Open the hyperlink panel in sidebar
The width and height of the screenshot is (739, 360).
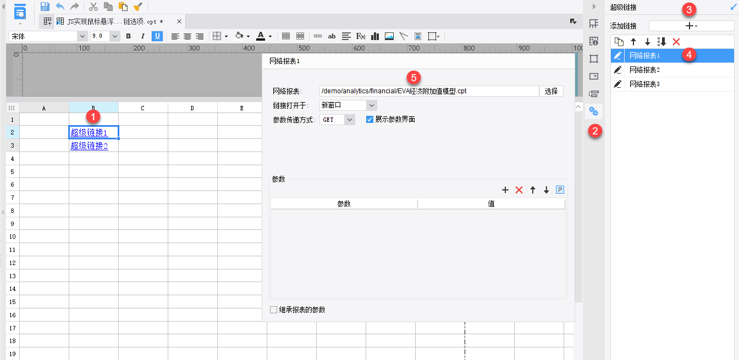pos(594,111)
